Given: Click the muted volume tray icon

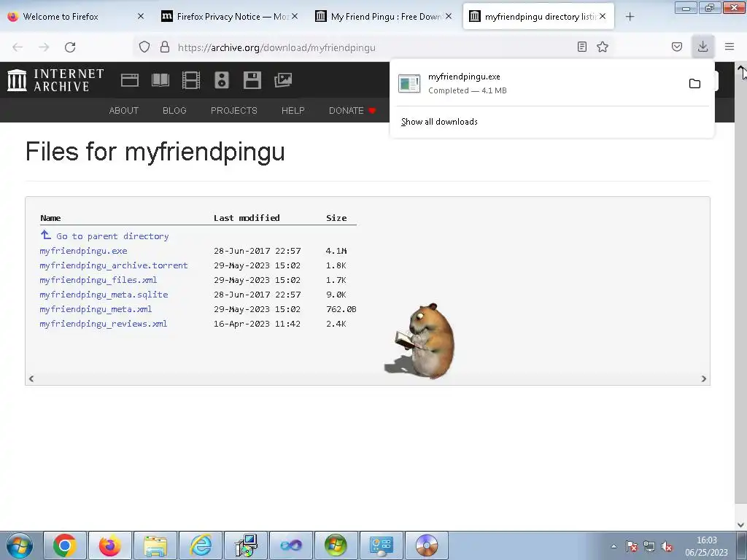Looking at the screenshot, I should pos(667,547).
